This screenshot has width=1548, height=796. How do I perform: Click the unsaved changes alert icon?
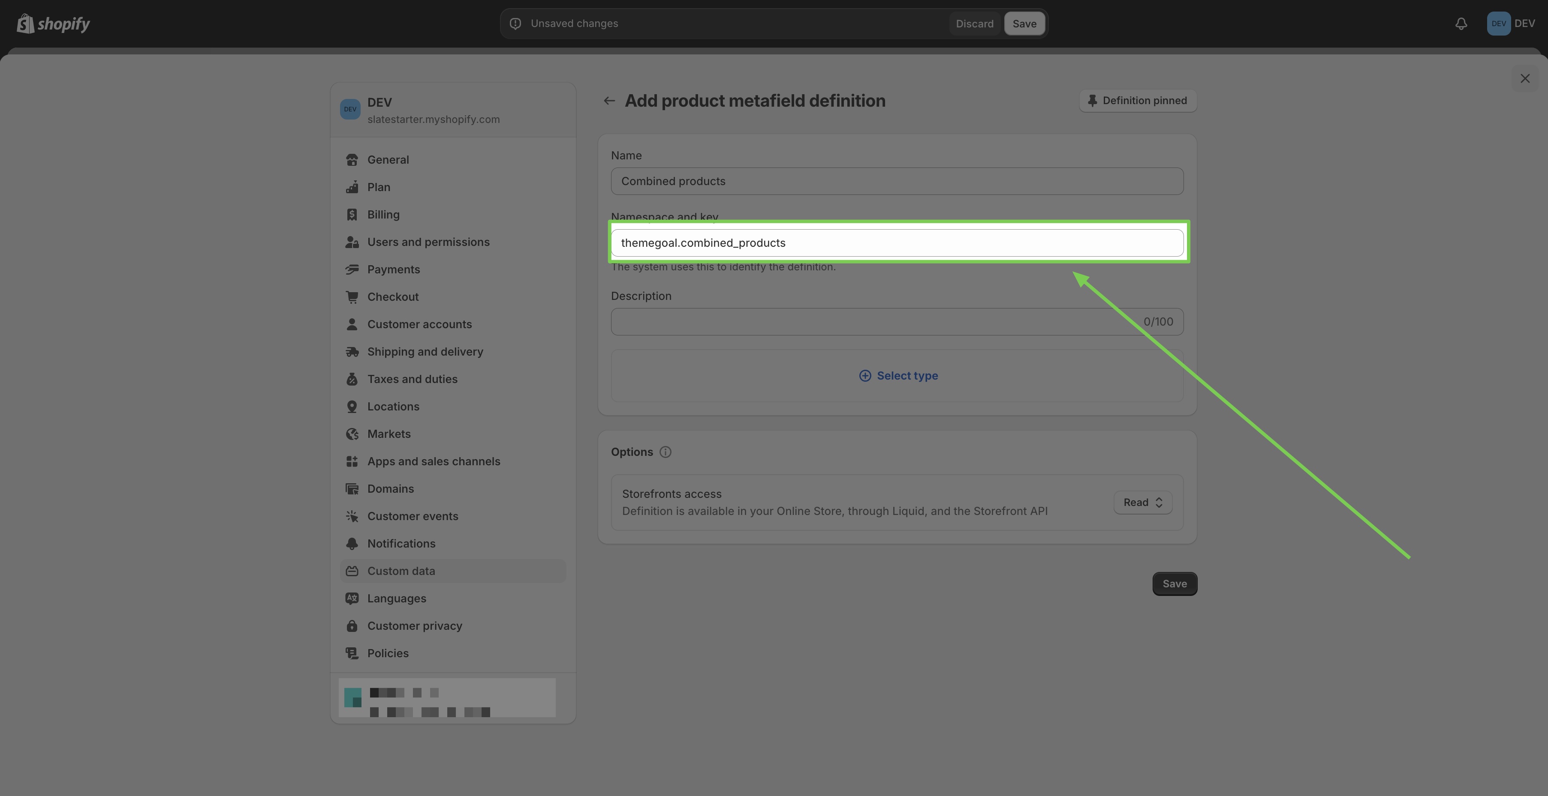(515, 24)
